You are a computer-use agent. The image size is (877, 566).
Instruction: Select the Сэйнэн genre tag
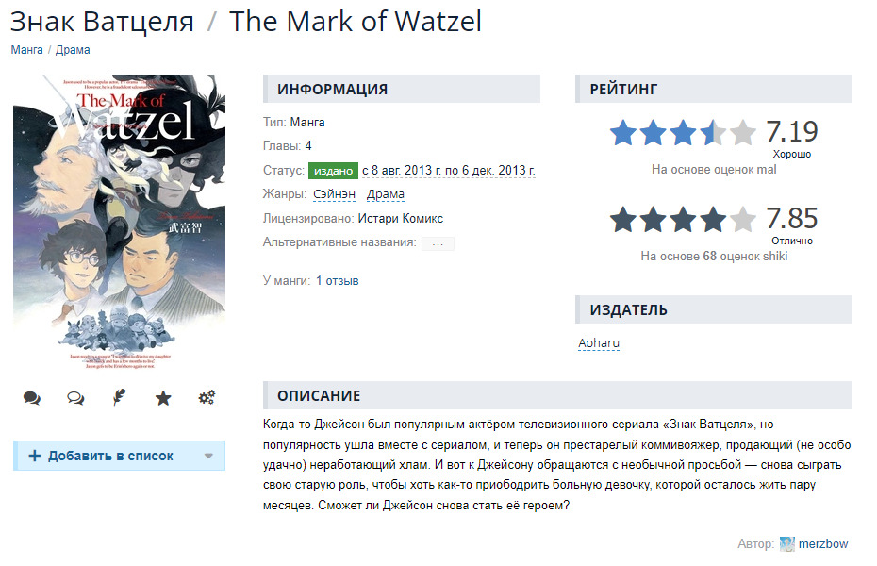tap(334, 194)
